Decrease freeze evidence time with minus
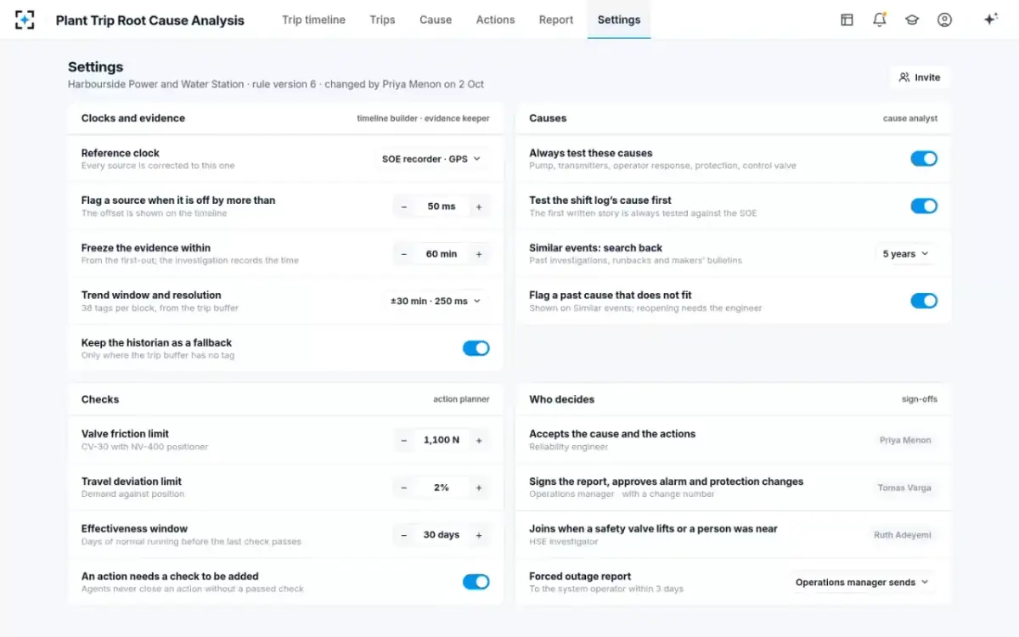1019x637 pixels. tap(404, 254)
